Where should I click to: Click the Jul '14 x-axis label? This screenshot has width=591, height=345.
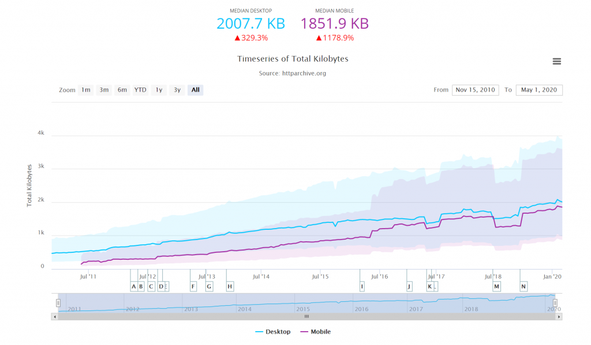click(261, 276)
